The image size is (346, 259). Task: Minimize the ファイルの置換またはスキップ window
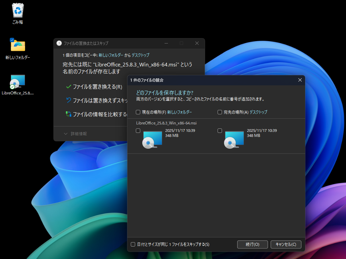tap(166, 43)
